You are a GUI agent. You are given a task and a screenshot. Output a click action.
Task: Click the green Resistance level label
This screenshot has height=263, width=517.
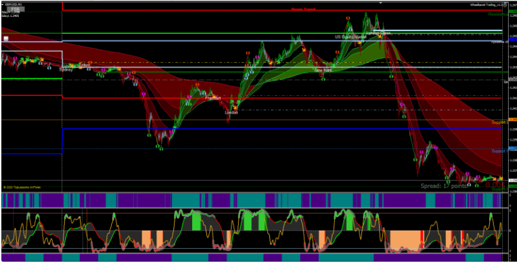coord(499,14)
